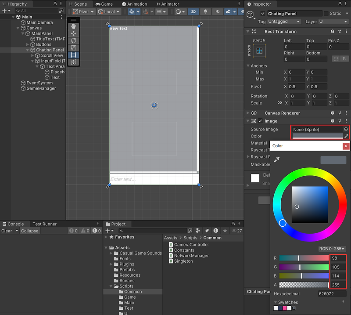Screen dimensions: 351x315
Task: Click eyedropper next to Color field
Action: click(x=346, y=136)
